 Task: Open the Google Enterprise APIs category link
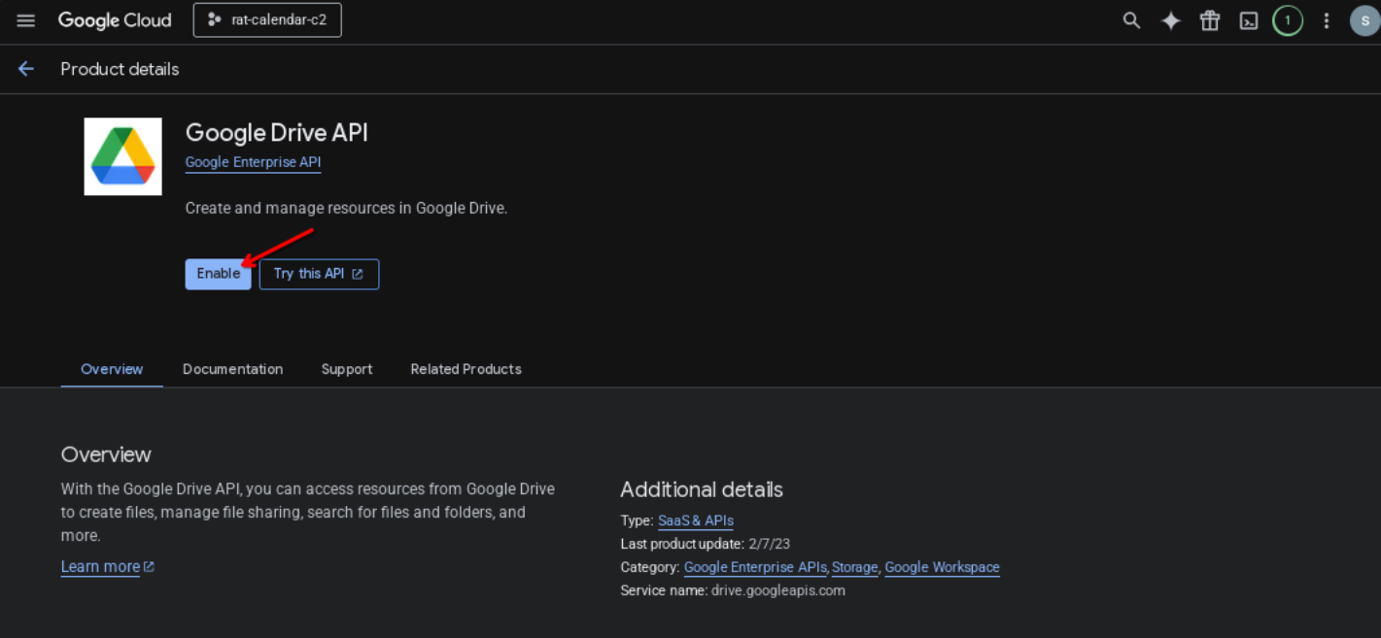pyautogui.click(x=756, y=567)
